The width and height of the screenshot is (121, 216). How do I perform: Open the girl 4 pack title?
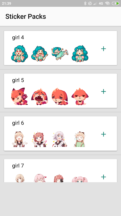pos(18,38)
